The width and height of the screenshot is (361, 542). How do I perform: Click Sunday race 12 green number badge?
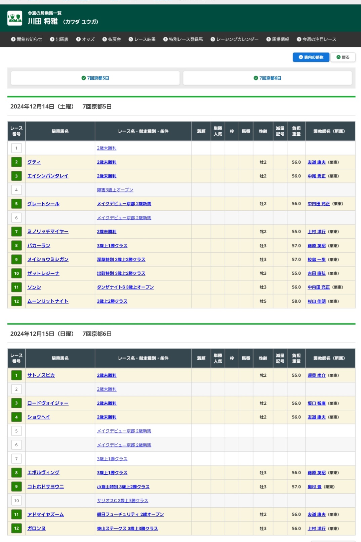[x=16, y=528]
